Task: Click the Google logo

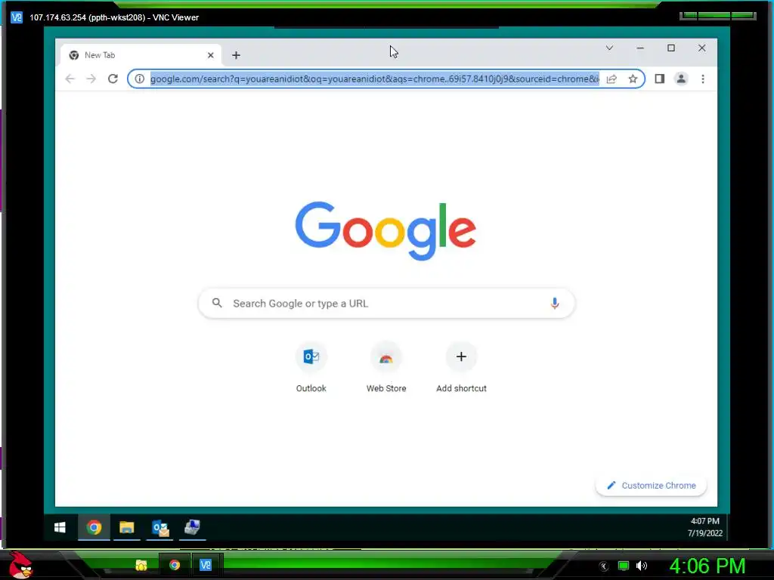Action: [385, 231]
